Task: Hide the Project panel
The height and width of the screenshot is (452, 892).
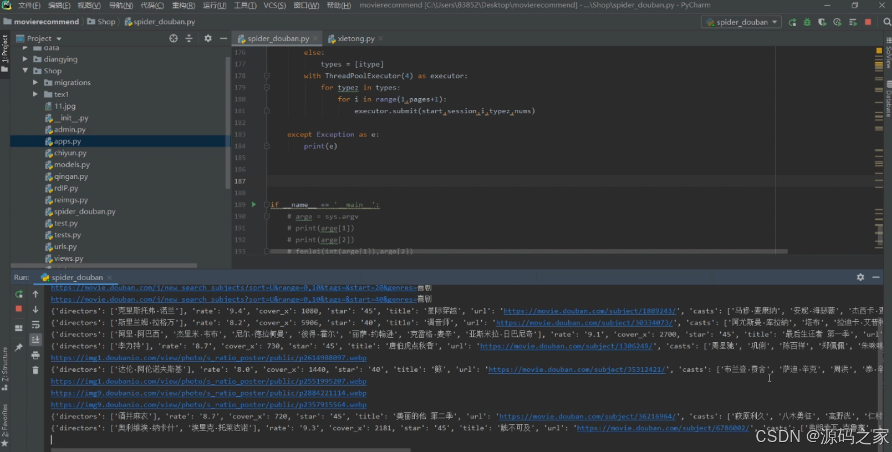Action: [223, 38]
